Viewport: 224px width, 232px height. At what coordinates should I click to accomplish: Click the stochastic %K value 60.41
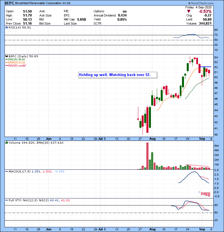point(54,200)
